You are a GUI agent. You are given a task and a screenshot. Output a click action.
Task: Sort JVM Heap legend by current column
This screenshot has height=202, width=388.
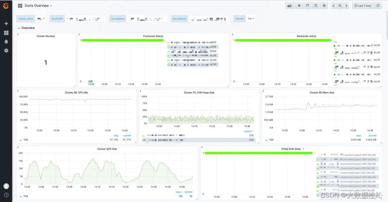pyautogui.click(x=249, y=131)
